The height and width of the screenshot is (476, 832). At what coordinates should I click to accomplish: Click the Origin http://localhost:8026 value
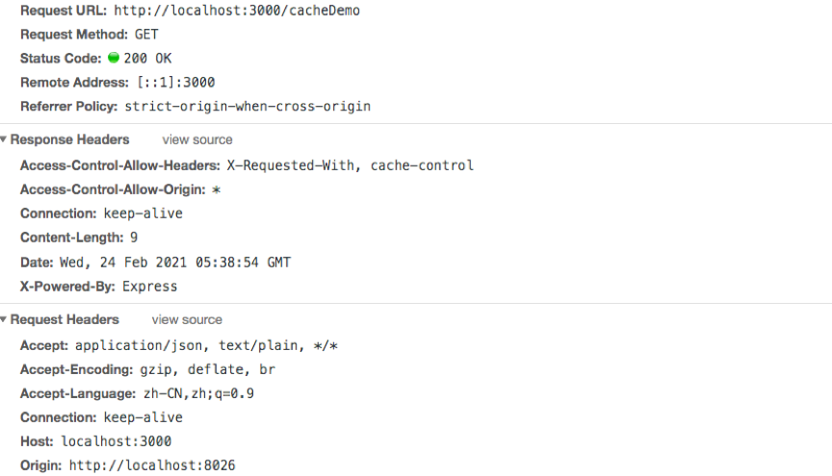151,465
